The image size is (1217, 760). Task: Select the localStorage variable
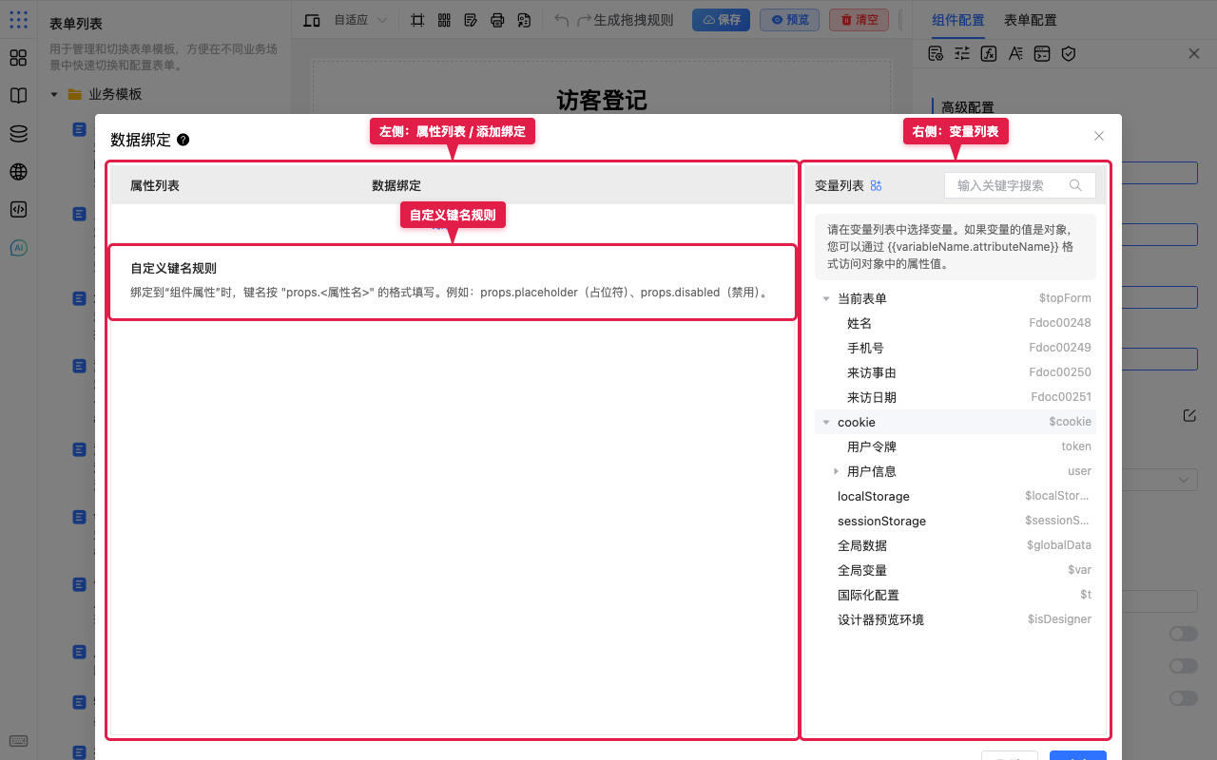click(x=956, y=496)
